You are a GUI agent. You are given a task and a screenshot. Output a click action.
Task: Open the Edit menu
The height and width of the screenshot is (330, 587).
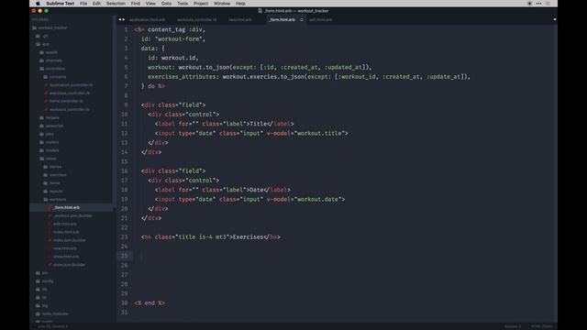tap(96, 4)
